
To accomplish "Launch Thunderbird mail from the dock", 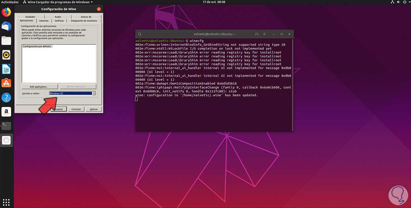I will [7, 26].
